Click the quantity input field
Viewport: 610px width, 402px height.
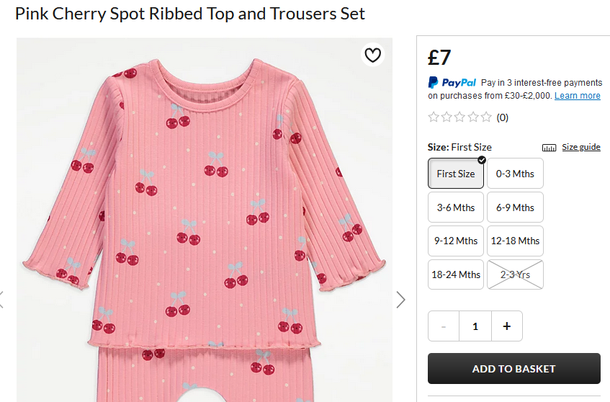[475, 326]
